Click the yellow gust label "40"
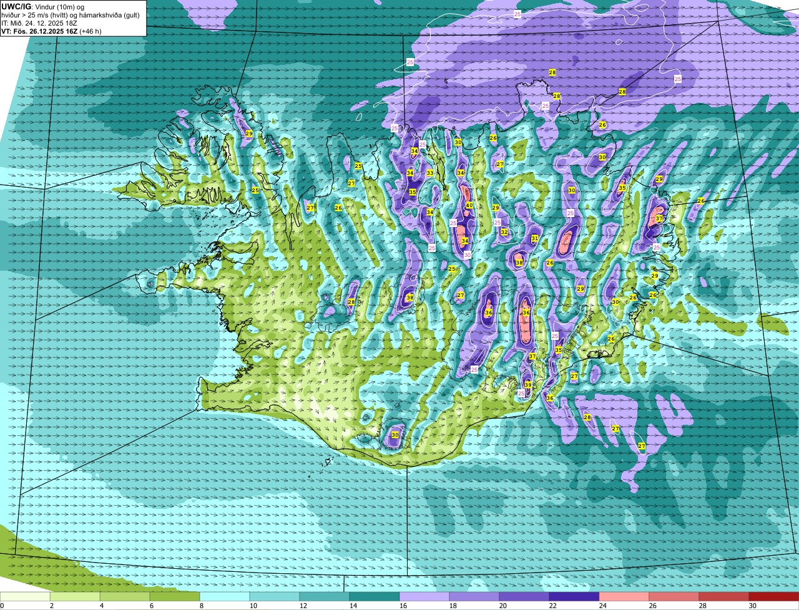Image resolution: width=799 pixels, height=610 pixels. click(x=469, y=205)
